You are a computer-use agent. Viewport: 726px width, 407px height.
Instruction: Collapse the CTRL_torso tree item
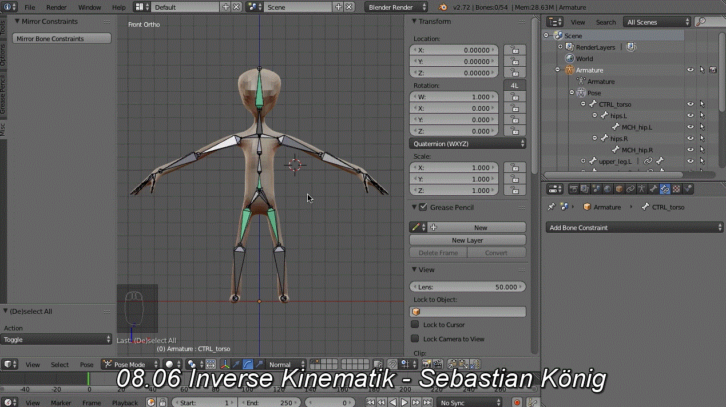[x=583, y=104]
